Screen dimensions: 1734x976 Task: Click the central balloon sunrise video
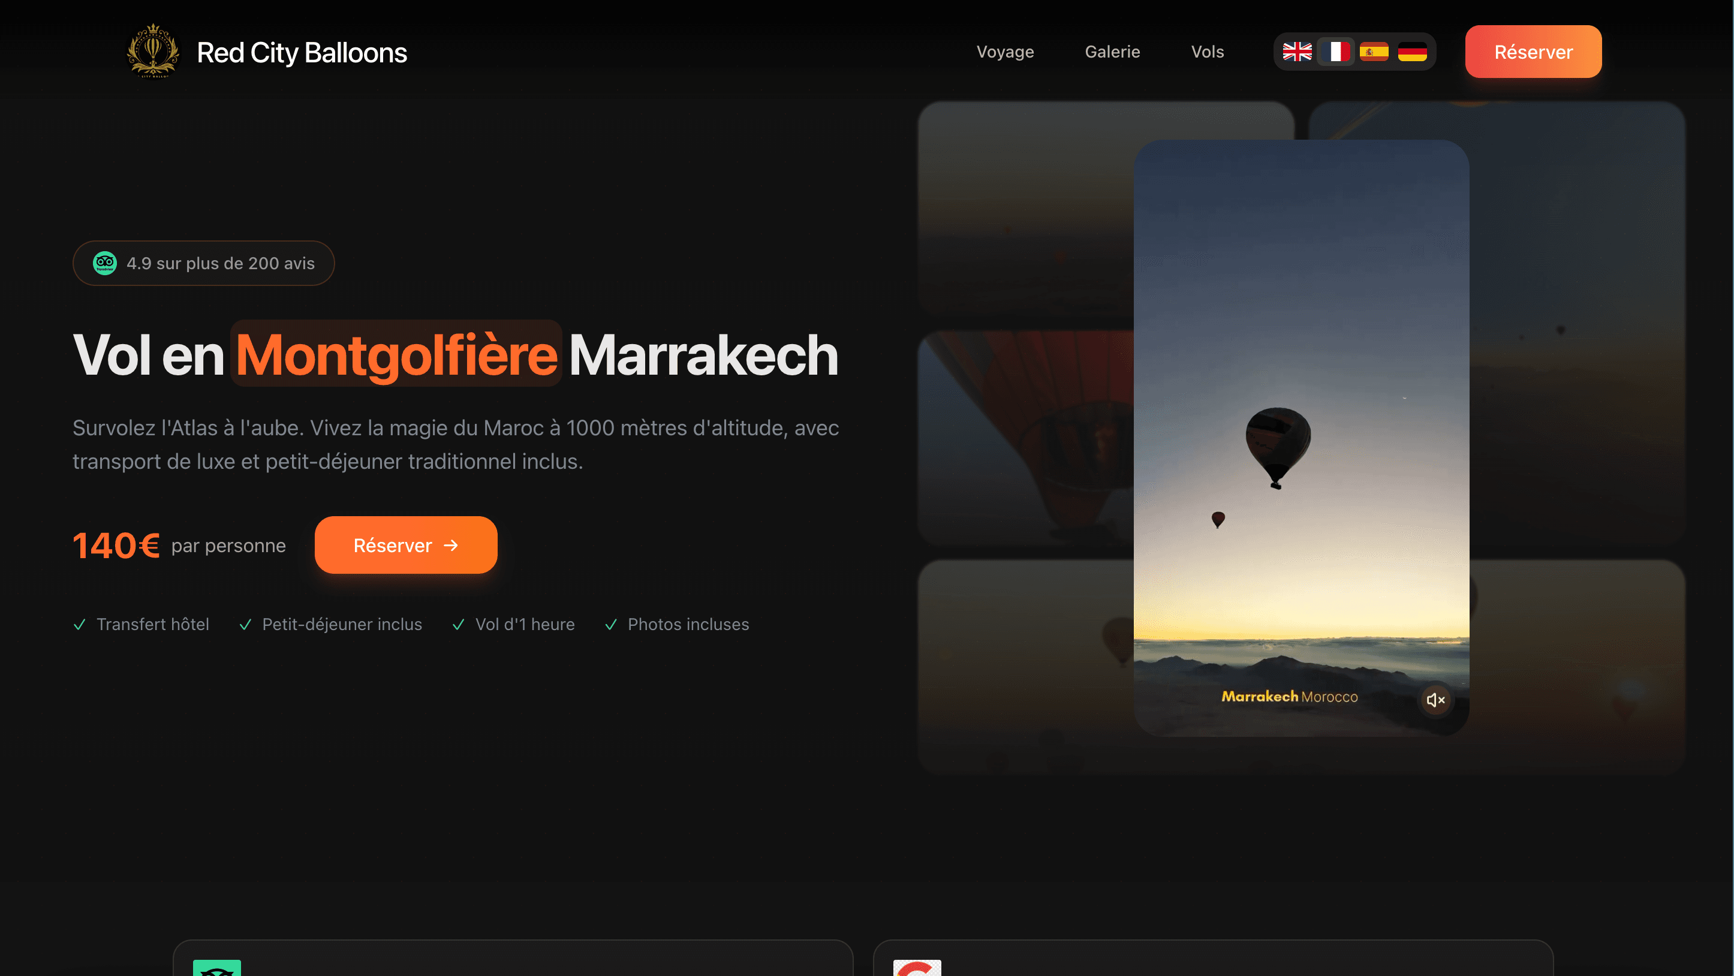point(1300,438)
